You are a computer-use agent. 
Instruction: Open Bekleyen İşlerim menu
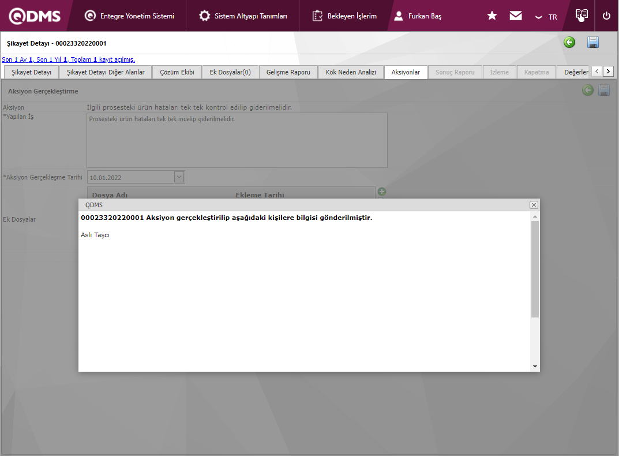[344, 16]
